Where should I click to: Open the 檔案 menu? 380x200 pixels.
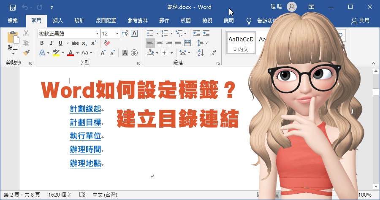(x=13, y=21)
